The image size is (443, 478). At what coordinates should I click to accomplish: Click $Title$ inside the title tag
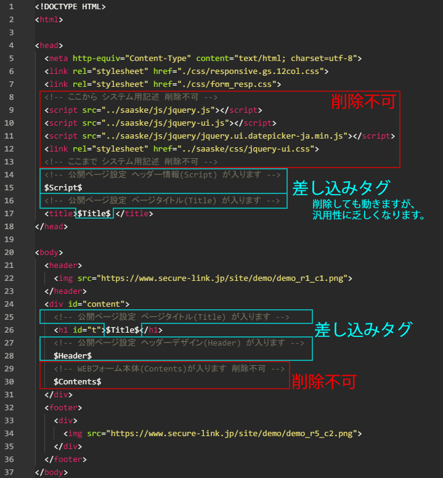[94, 213]
